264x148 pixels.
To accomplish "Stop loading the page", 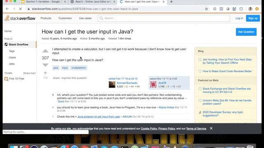I will tap(20, 9).
